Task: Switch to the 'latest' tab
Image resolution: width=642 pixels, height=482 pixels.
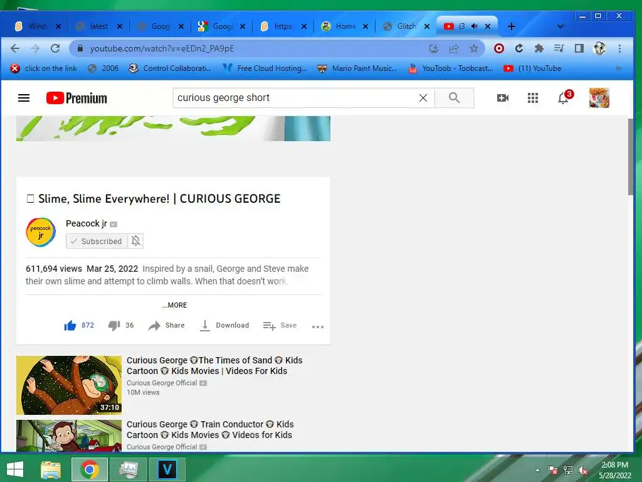Action: (98, 26)
